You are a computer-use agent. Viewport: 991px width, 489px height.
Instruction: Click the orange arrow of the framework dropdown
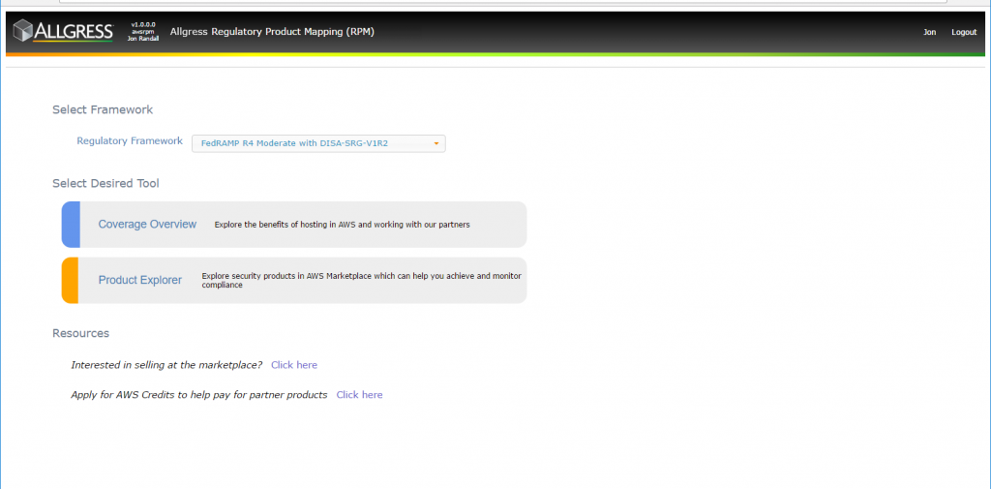436,143
